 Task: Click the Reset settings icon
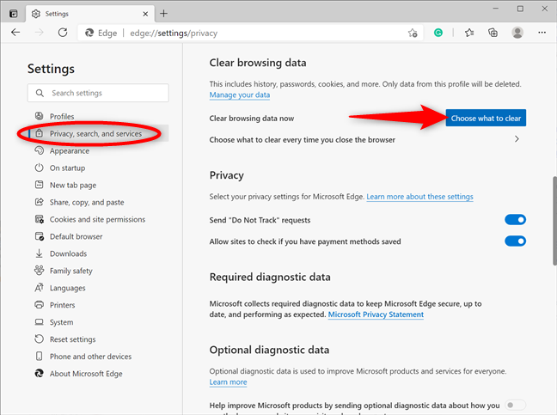39,339
